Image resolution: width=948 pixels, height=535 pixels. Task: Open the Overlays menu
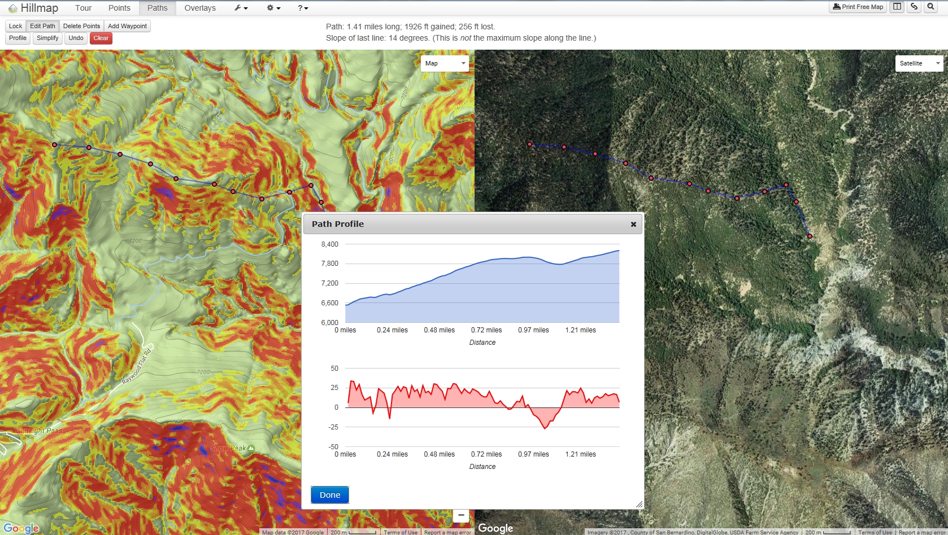click(199, 8)
